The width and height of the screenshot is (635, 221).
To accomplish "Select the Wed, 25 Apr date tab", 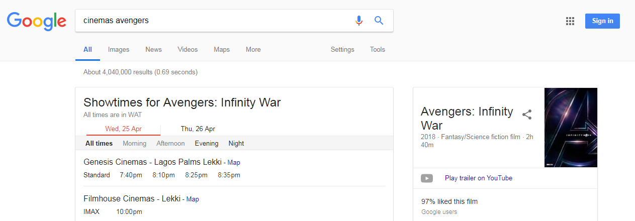I will click(x=123, y=129).
